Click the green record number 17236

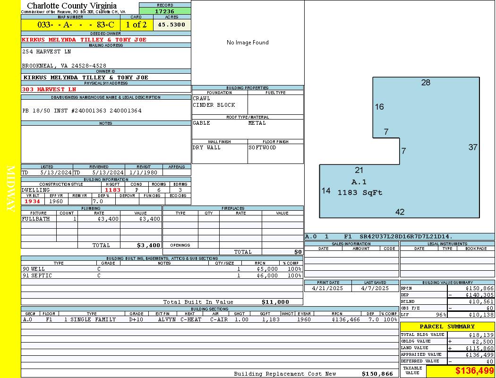[x=165, y=11]
